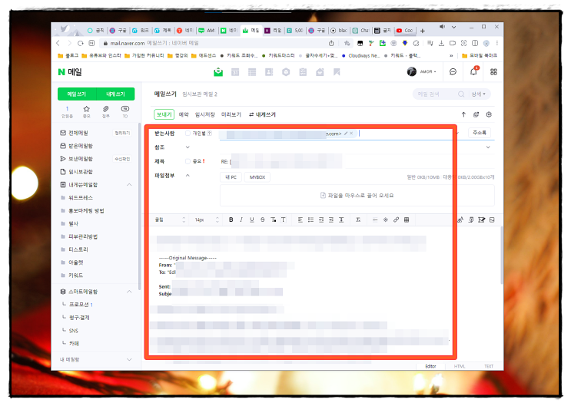Click the 보내기 send button

tap(164, 114)
